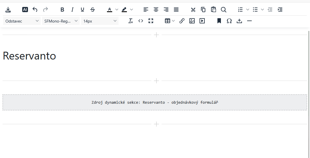This screenshot has width=310, height=158.
Task: Apply the text color A swatch
Action: (x=110, y=10)
